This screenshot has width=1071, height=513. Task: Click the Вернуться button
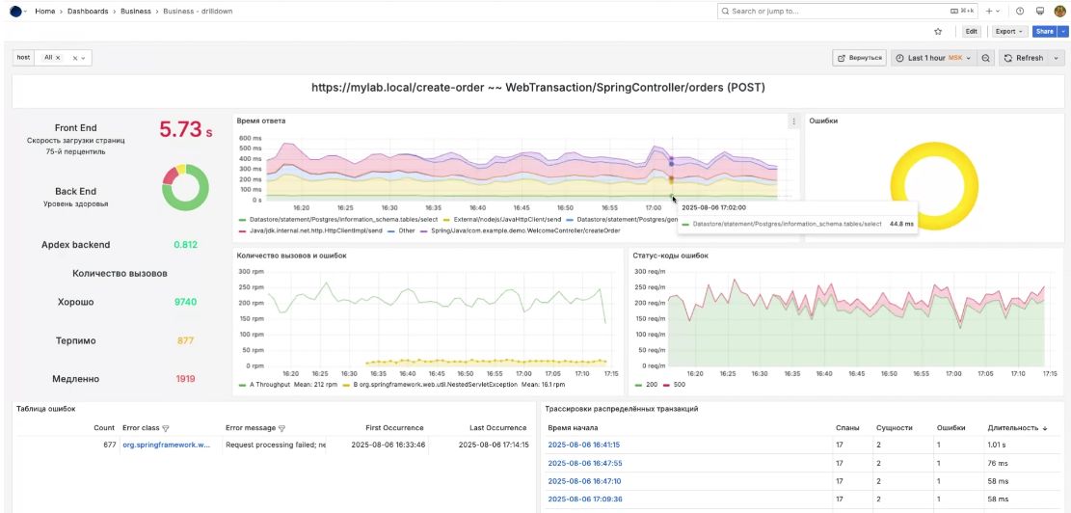[860, 58]
